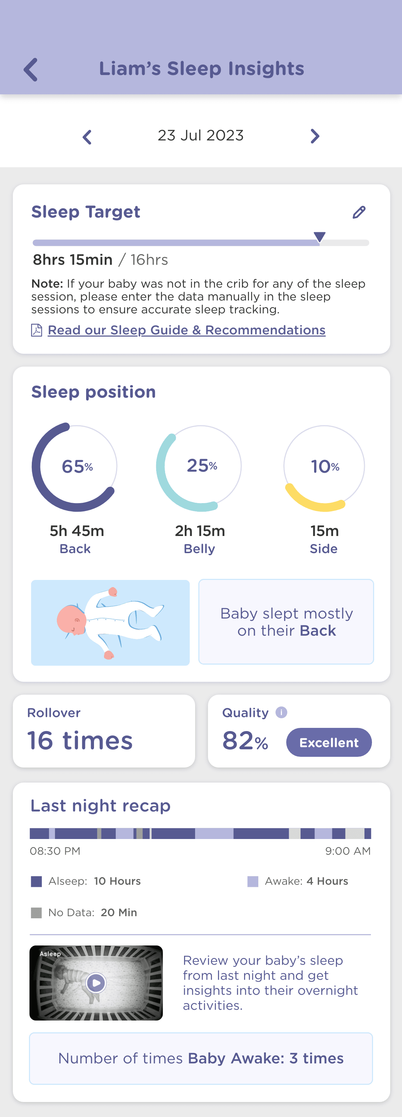
Task: Select the 65% Back position ring
Action: tap(75, 467)
